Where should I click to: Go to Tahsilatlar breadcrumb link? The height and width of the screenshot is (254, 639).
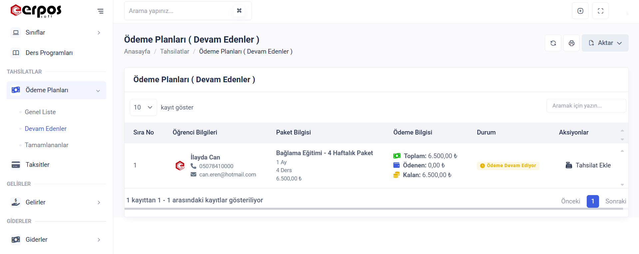pos(174,52)
